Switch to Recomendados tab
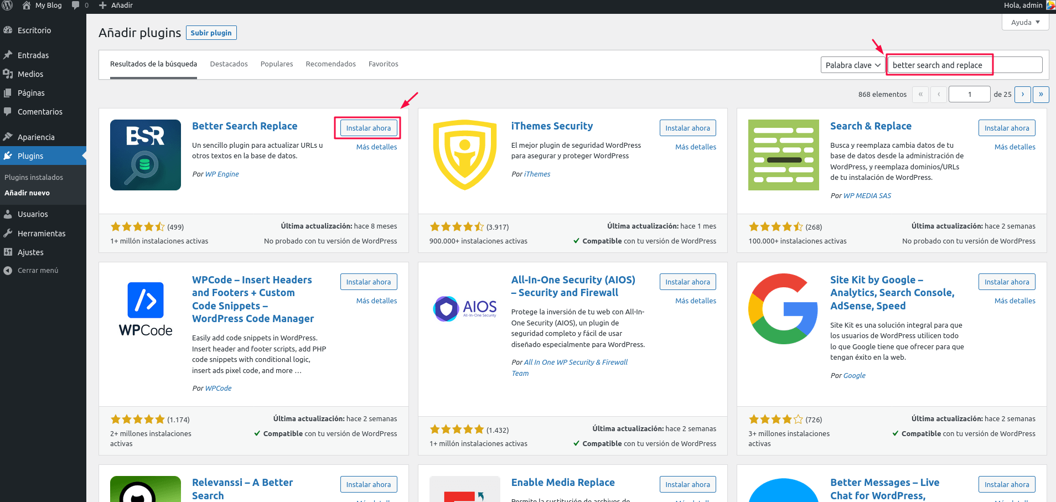1056x502 pixels. (x=330, y=64)
